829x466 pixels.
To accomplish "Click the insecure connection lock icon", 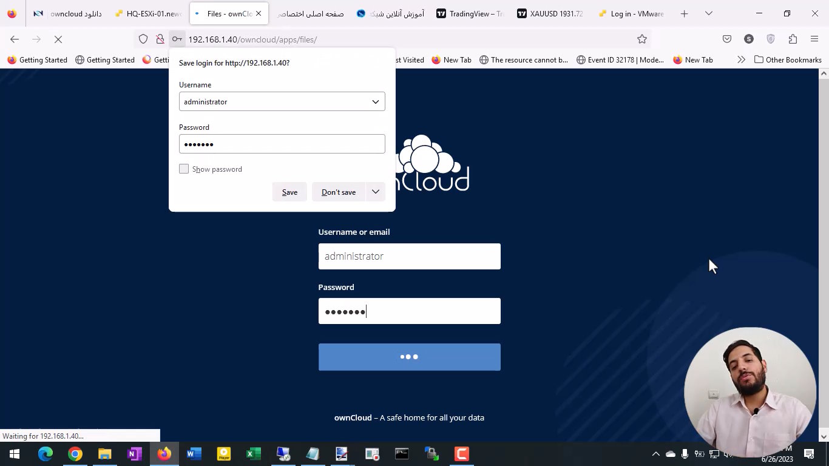I will (x=160, y=39).
